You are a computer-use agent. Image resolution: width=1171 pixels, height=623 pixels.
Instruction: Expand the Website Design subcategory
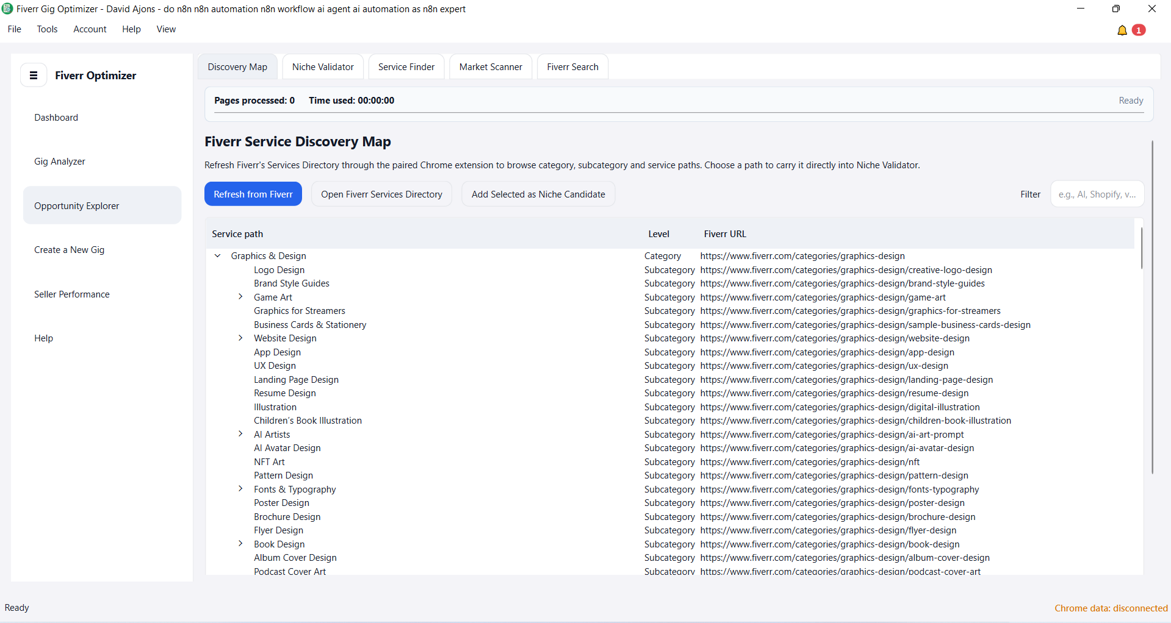click(x=240, y=338)
